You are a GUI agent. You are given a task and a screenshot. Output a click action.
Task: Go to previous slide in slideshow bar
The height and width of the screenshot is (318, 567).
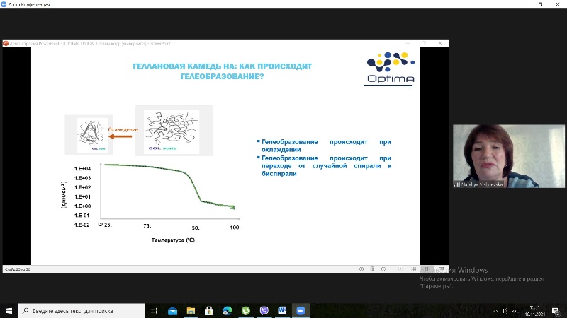click(361, 269)
